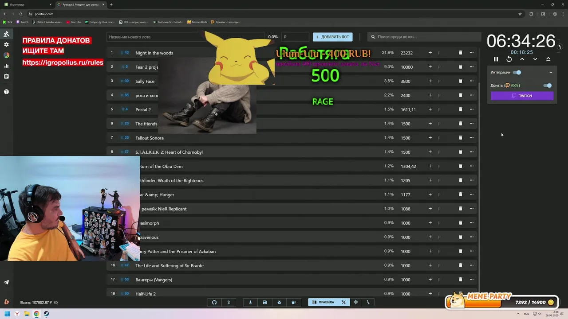
Task: Toggle the ПРАВИЛА button in bottom toolbar
Action: 323,302
